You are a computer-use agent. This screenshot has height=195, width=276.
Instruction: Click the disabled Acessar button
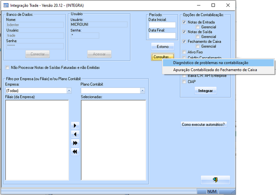(x=99, y=54)
